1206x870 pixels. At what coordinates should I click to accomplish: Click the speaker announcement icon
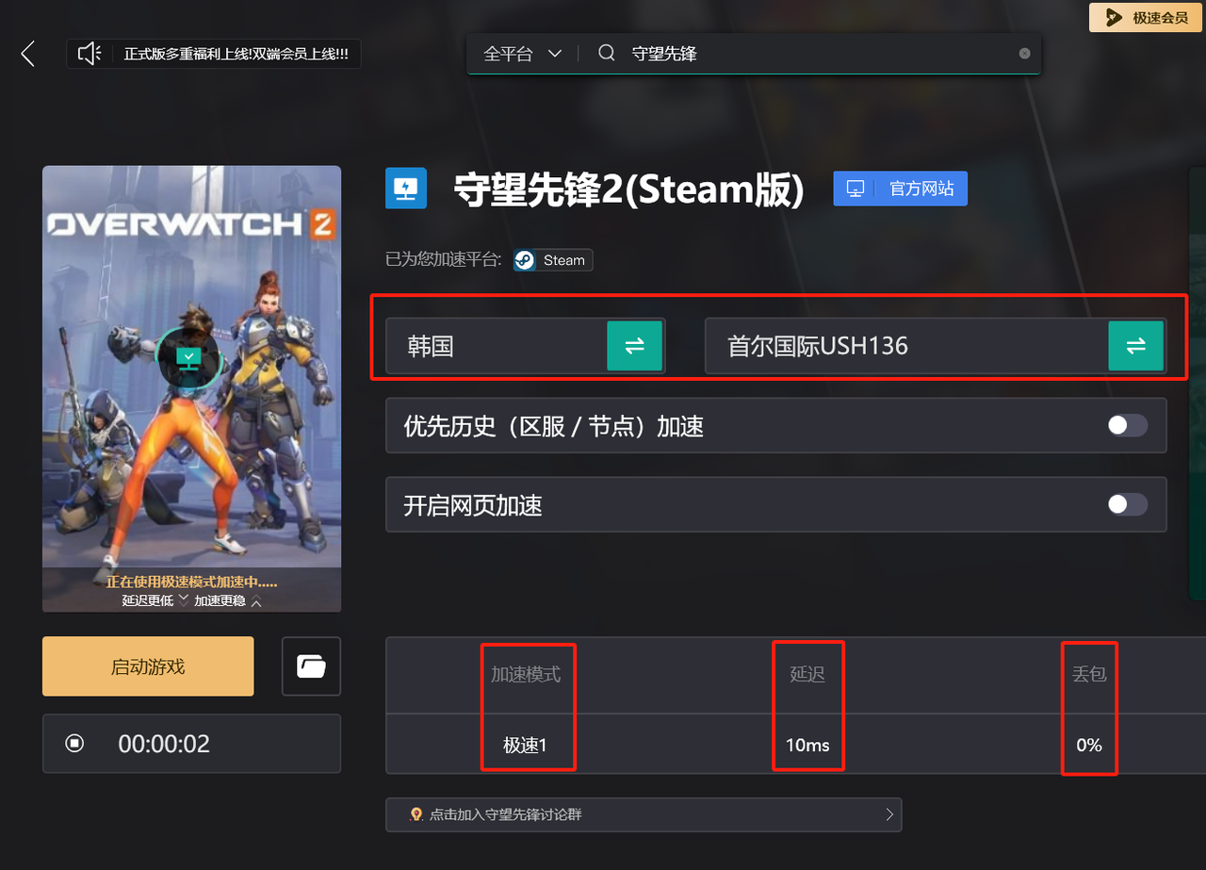(x=90, y=54)
